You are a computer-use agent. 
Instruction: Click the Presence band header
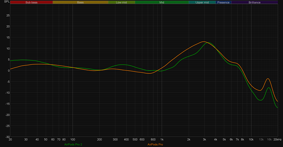(223, 2)
